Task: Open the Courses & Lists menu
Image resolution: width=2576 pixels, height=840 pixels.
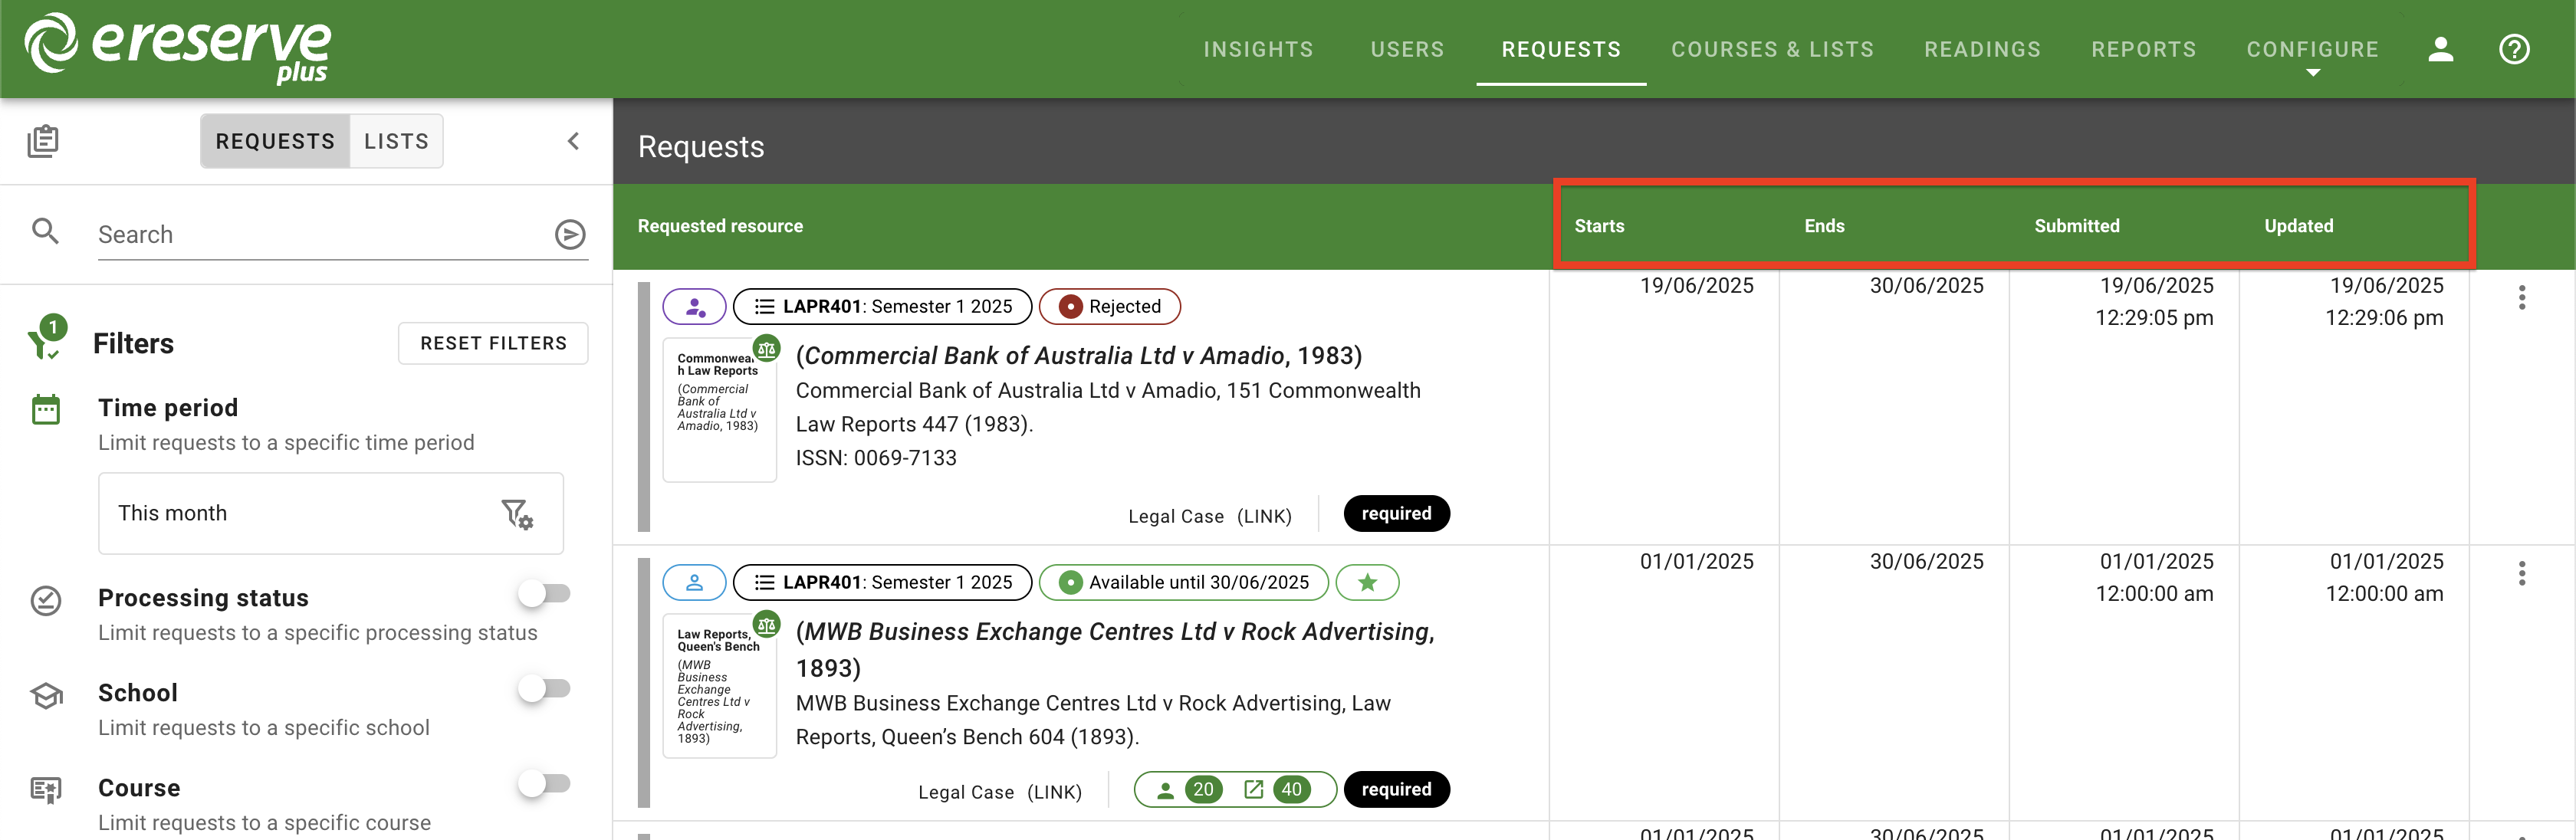Action: 1772,49
